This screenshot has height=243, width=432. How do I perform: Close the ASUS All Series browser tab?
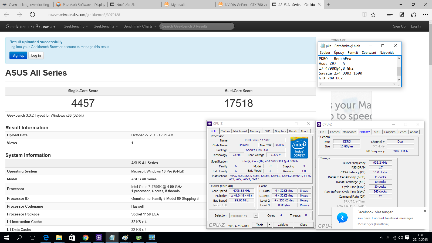point(319,4)
